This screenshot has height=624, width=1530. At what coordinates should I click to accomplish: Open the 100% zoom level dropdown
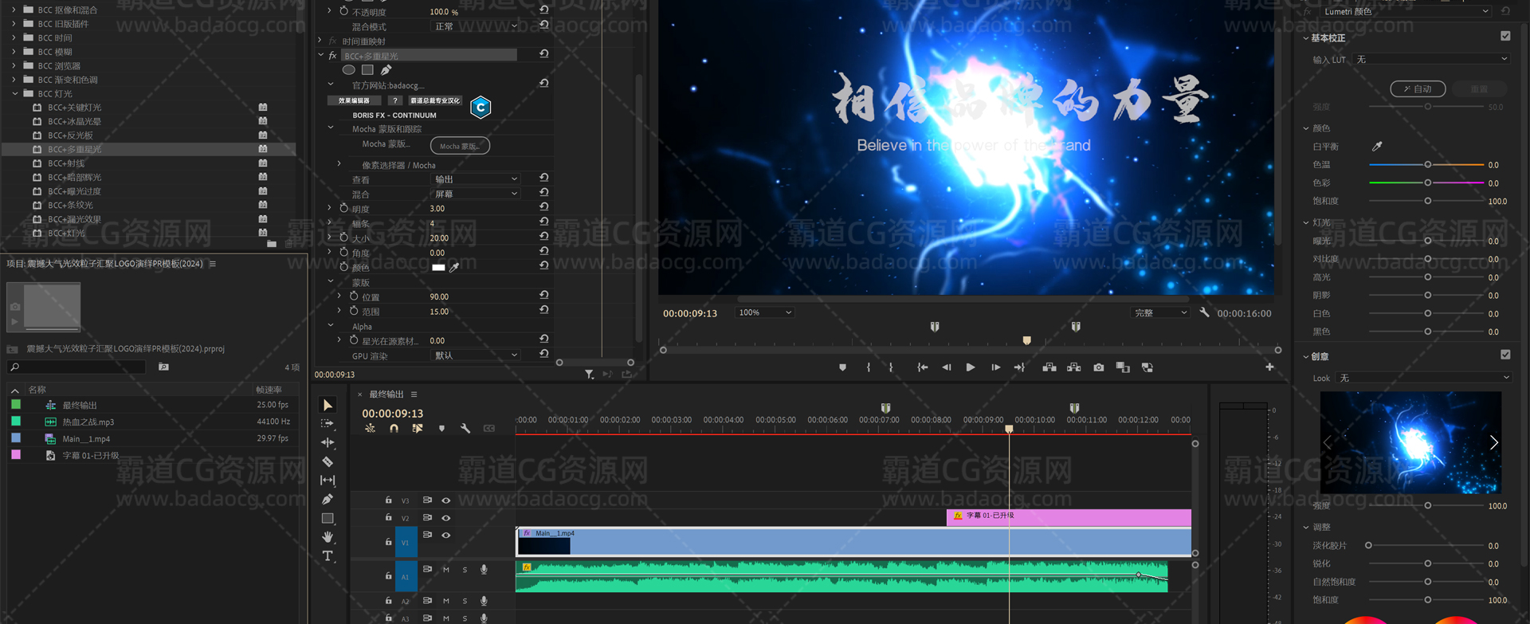764,312
